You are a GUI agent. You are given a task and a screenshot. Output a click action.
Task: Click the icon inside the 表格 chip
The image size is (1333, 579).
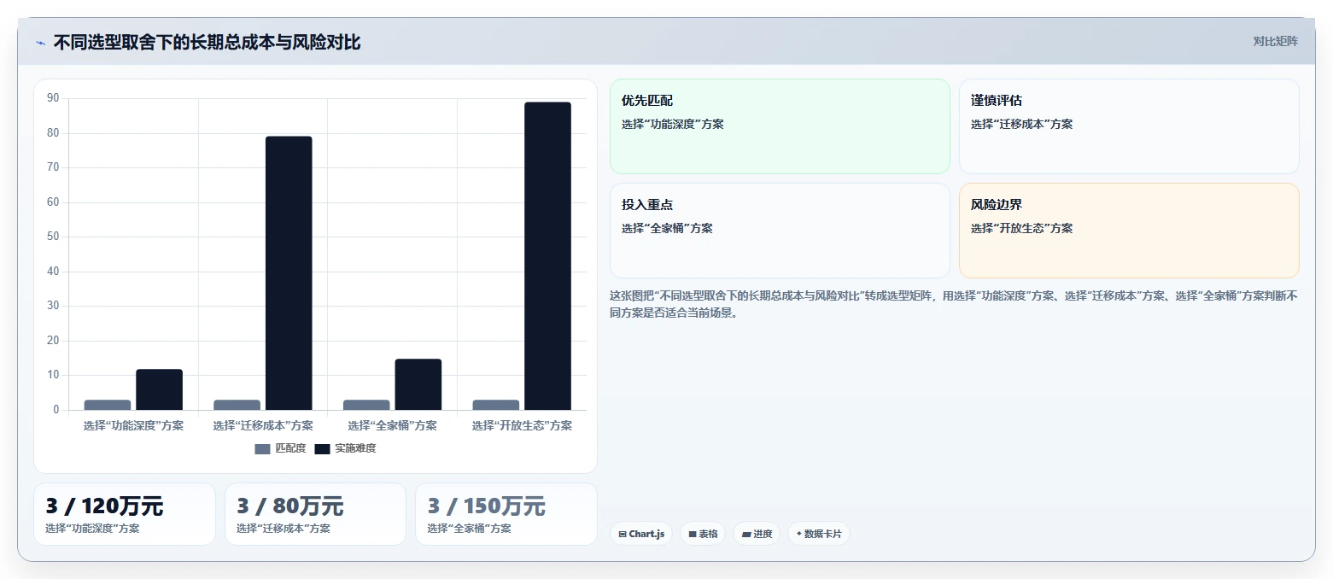coord(693,535)
